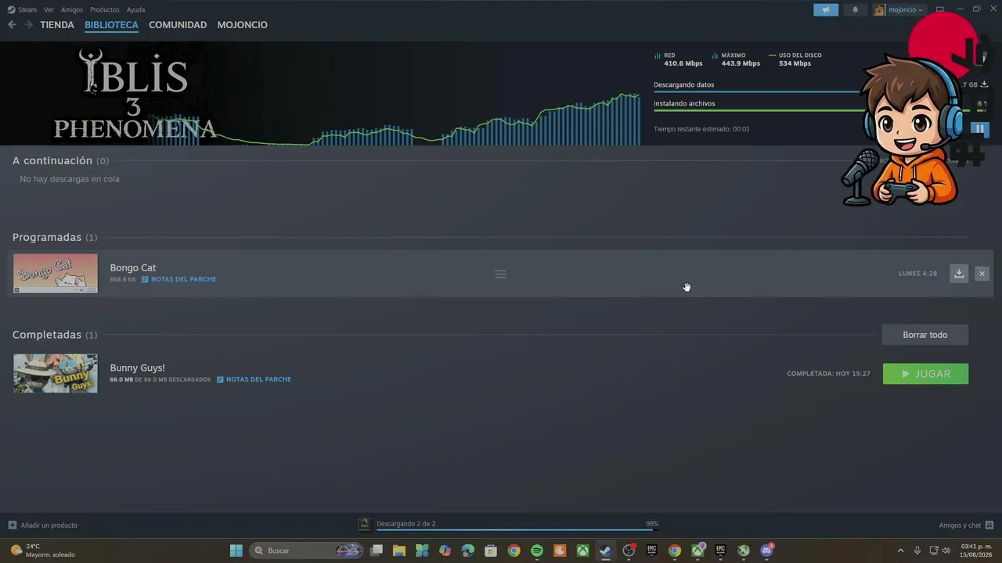Show hidden system tray icons

pyautogui.click(x=900, y=550)
